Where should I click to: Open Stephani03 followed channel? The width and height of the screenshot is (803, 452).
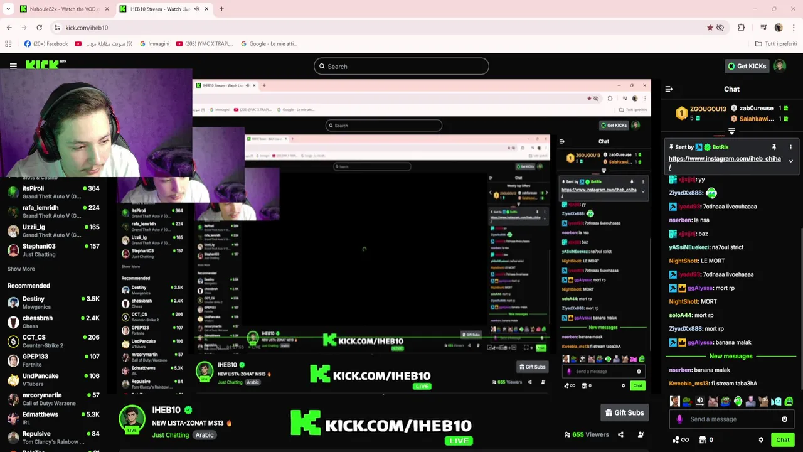54,250
